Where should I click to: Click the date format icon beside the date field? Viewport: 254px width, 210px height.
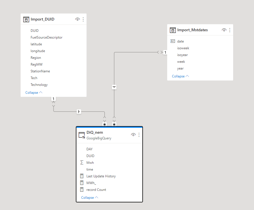point(173,41)
